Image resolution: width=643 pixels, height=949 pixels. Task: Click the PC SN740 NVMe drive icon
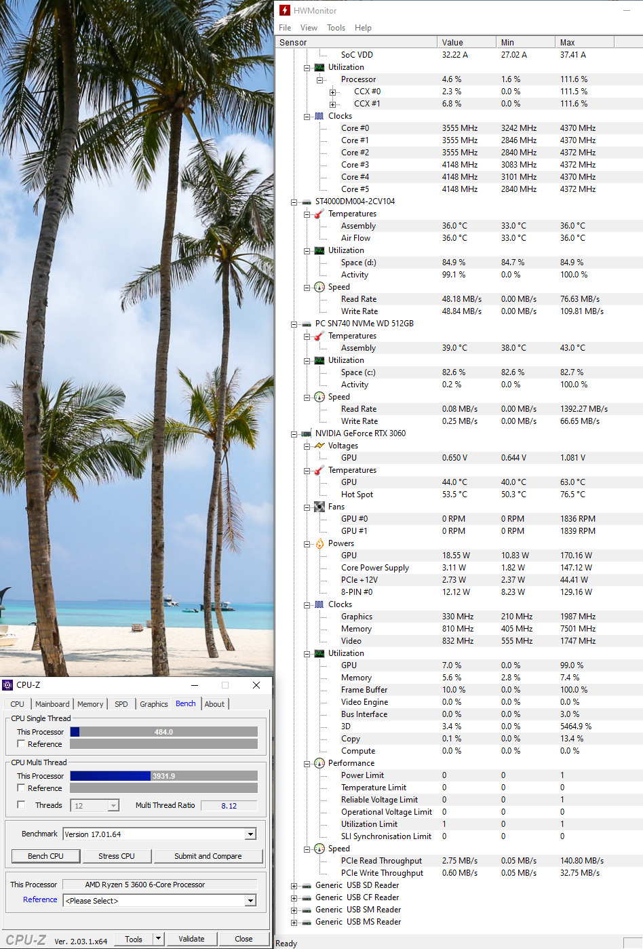click(x=307, y=324)
